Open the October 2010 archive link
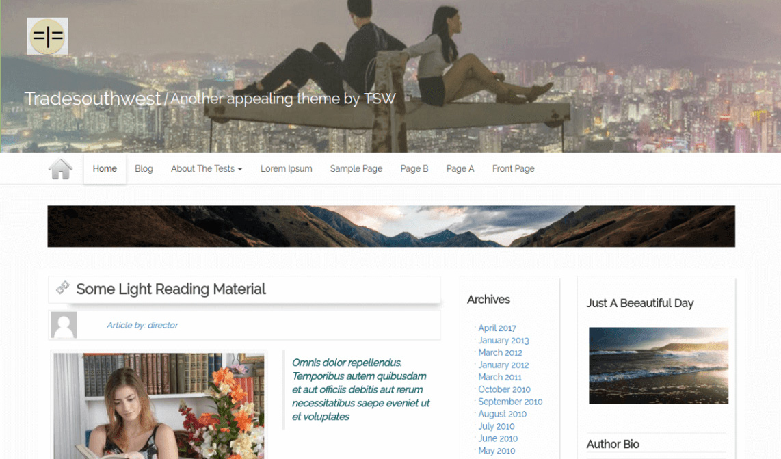The height and width of the screenshot is (459, 781). tap(504, 389)
